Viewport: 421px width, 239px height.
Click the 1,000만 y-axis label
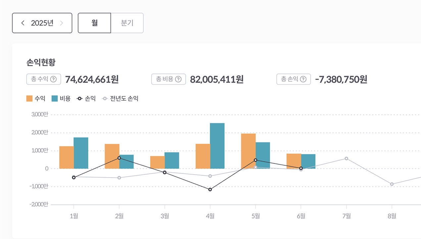39,151
